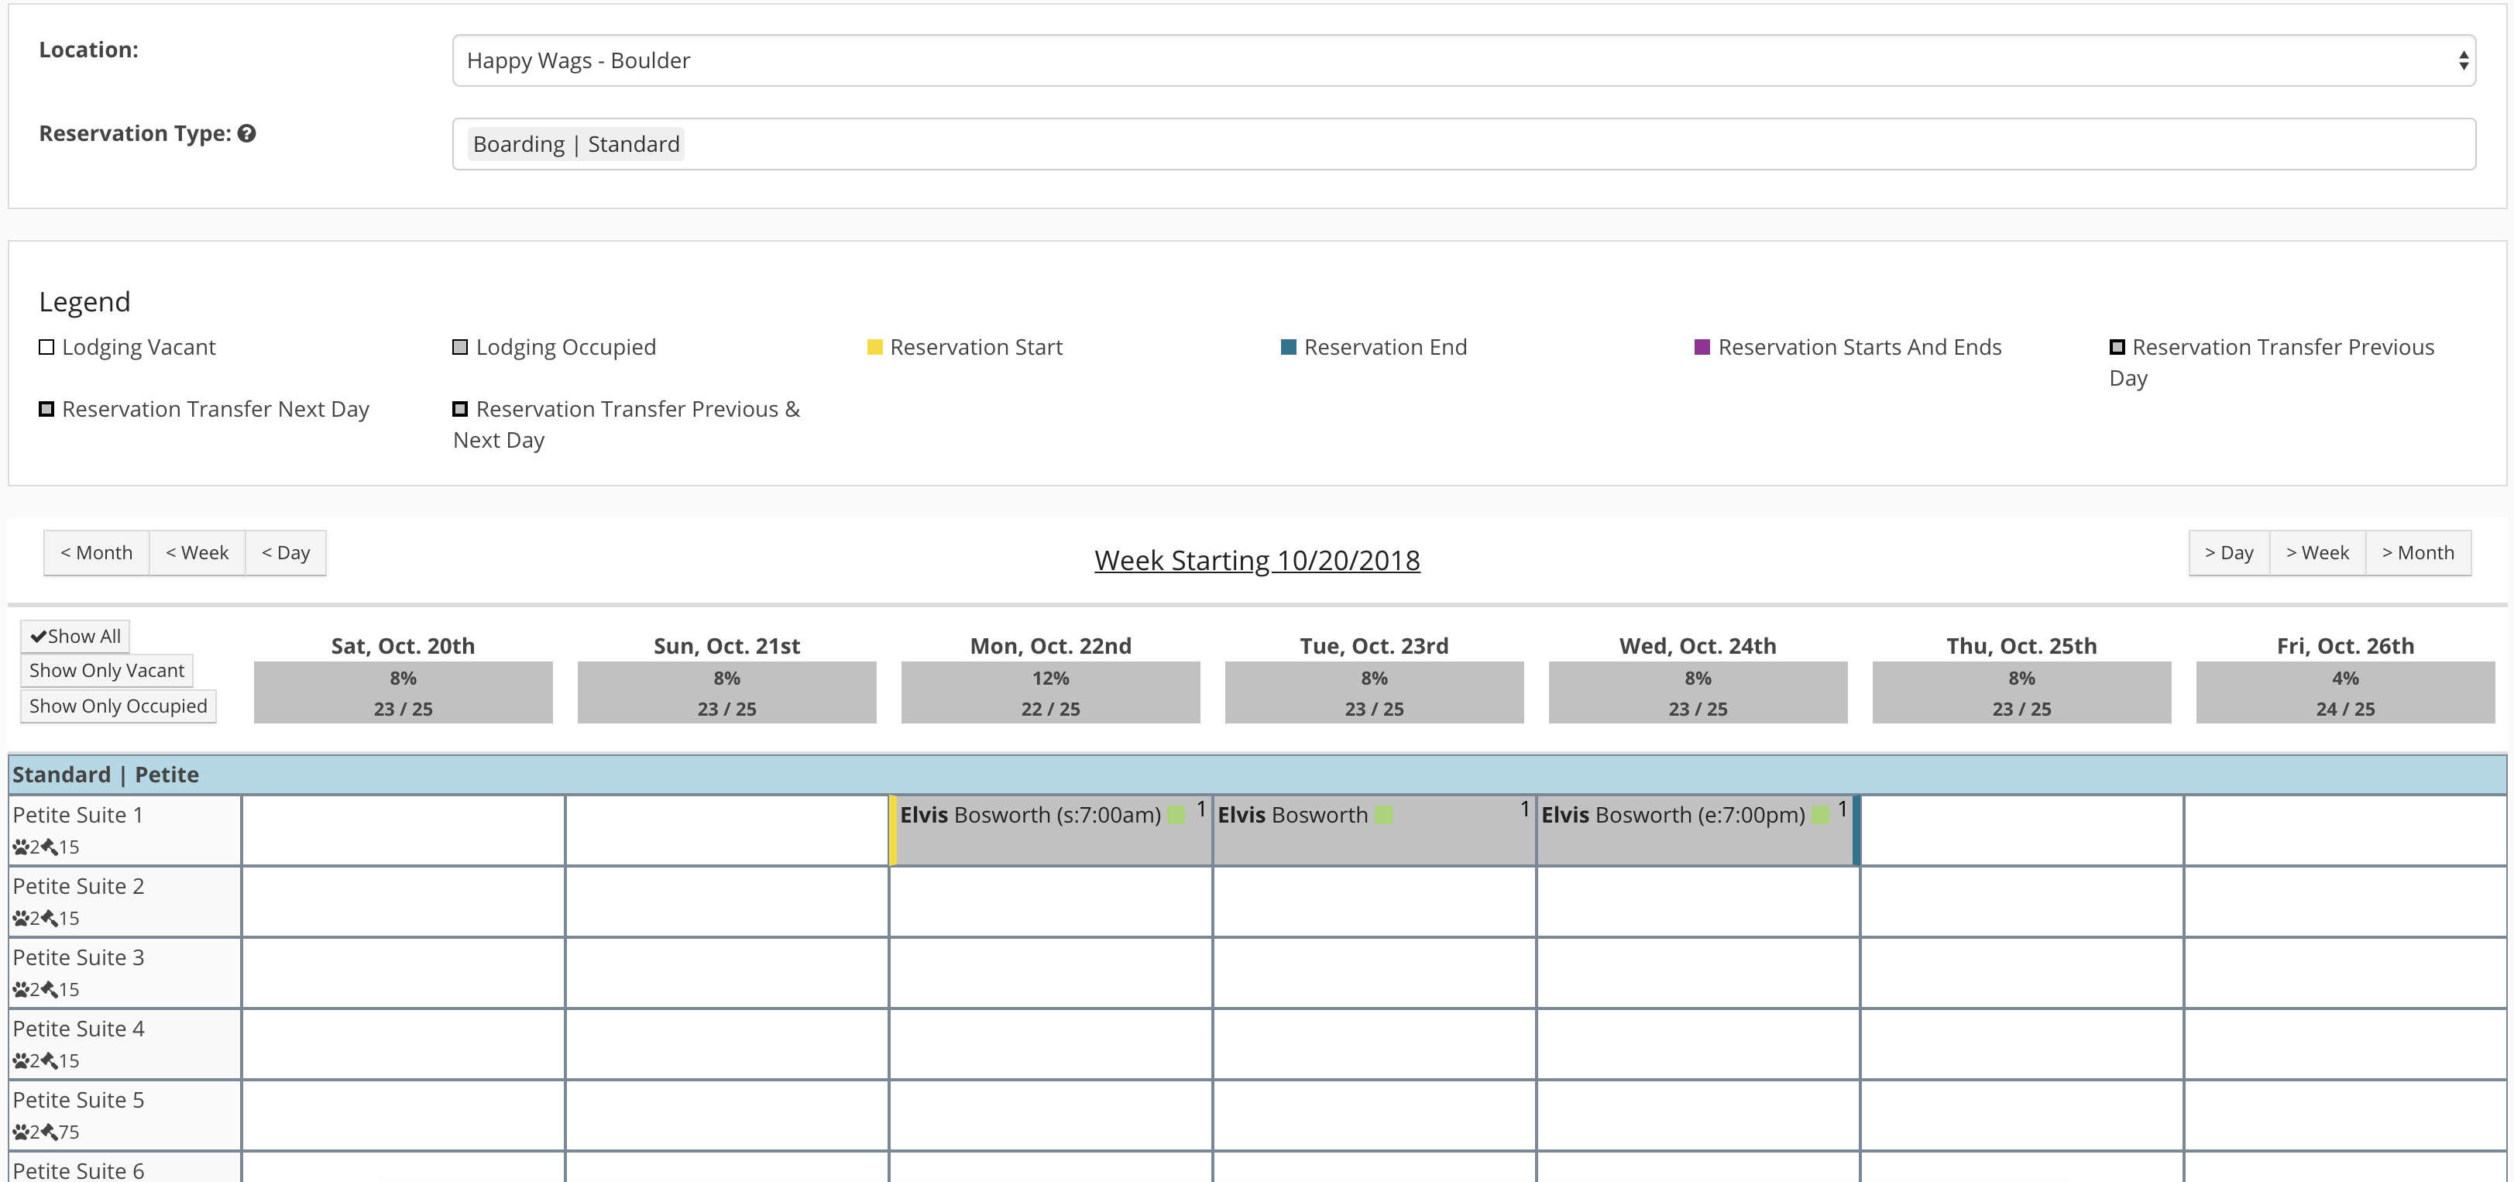Enable Show Only Vacant filter

[x=106, y=671]
